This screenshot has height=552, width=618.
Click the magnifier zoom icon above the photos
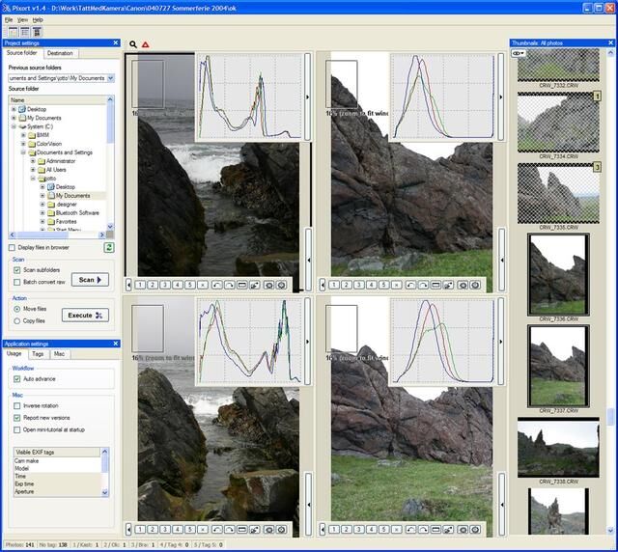pos(133,44)
